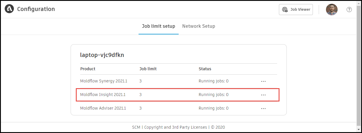Image resolution: width=362 pixels, height=133 pixels.
Task: Select the Job limit setup tab
Action: (158, 26)
